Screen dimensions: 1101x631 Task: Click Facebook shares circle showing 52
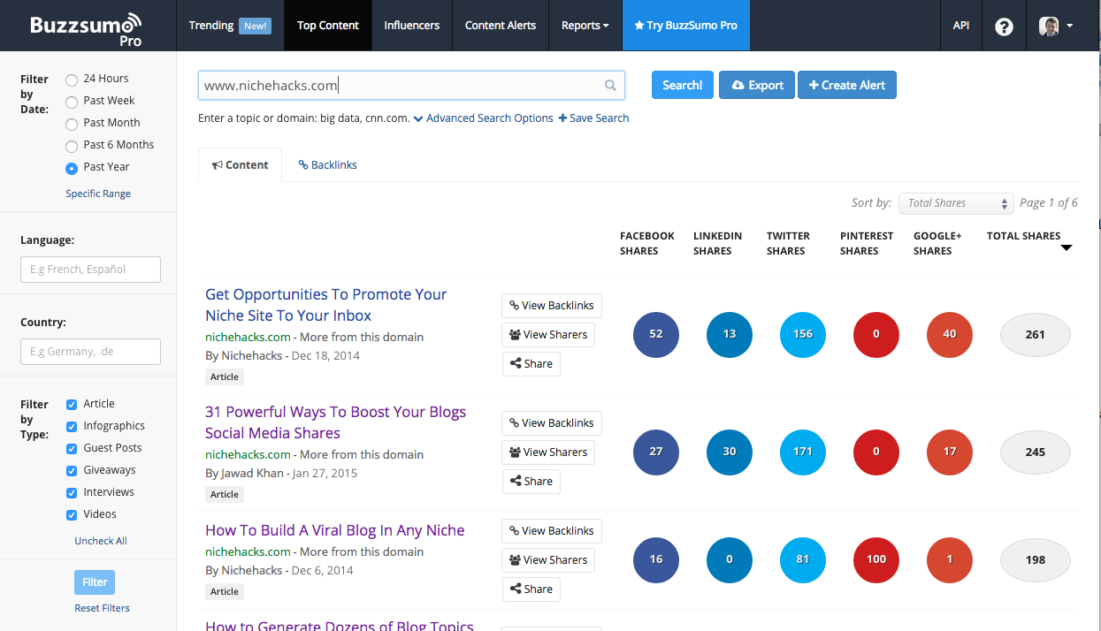point(656,334)
